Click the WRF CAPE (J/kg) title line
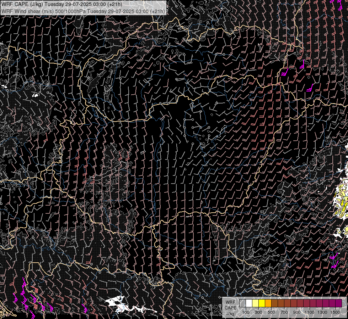Screen dimensions: 348x319 [61, 4]
